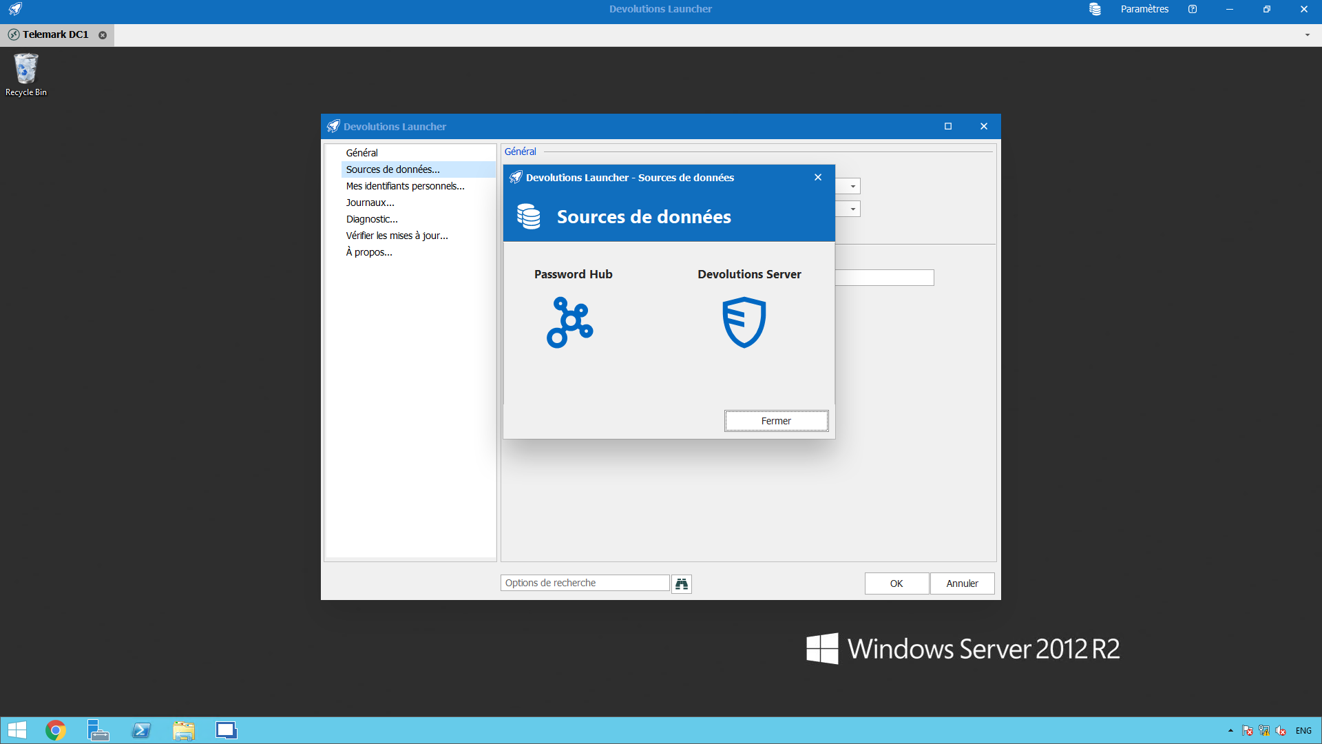Click the Mes identifiants personnels option

(407, 185)
